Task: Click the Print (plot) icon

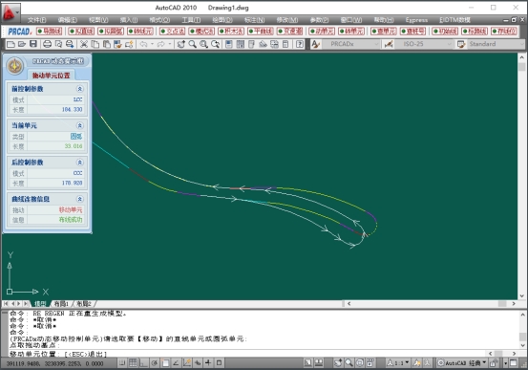Action: click(48, 44)
